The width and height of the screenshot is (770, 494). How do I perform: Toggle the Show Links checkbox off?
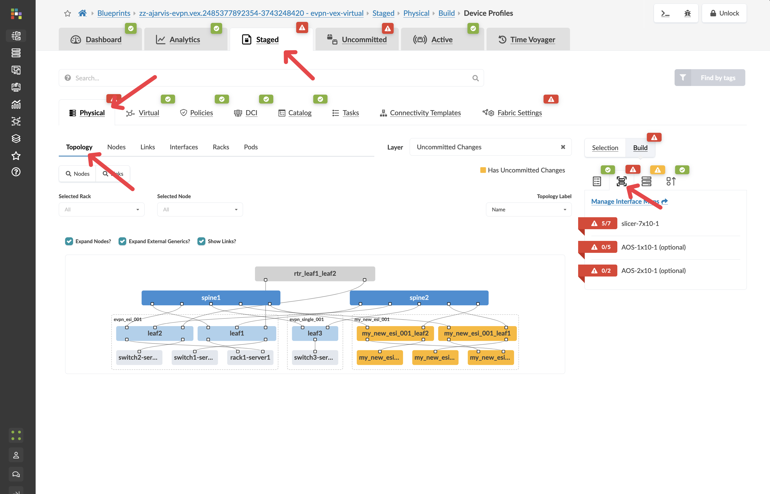point(202,241)
